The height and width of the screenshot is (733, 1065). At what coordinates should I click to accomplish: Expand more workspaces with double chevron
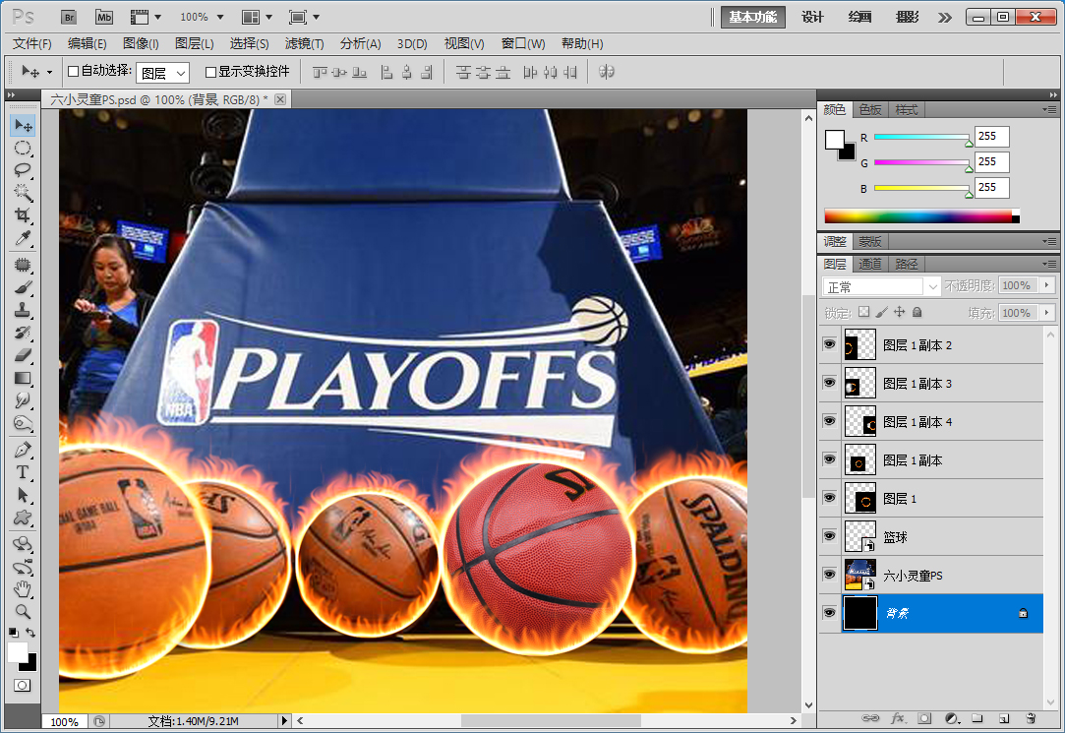(x=945, y=17)
